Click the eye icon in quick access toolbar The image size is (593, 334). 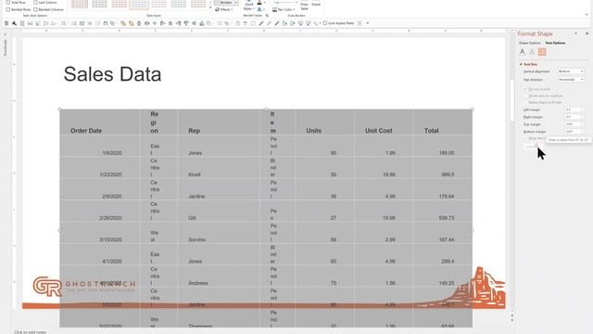point(146,23)
